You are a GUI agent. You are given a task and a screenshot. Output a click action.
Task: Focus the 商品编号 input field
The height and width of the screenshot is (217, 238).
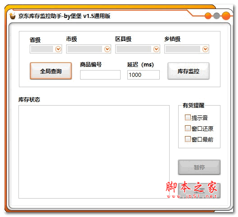tap(100, 75)
